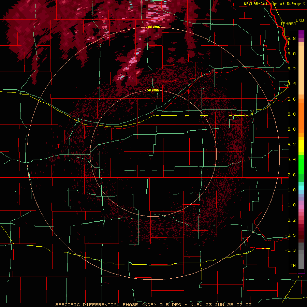Click the pink segment of the color bar

point(301,207)
